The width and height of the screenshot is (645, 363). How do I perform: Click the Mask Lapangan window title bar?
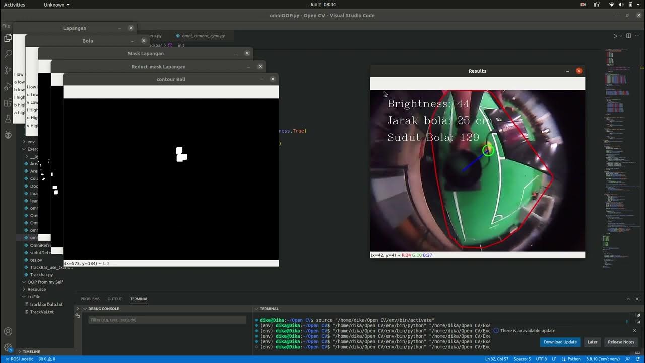tap(146, 53)
